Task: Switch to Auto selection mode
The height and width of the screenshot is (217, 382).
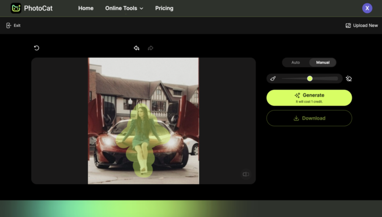Action: pos(296,63)
